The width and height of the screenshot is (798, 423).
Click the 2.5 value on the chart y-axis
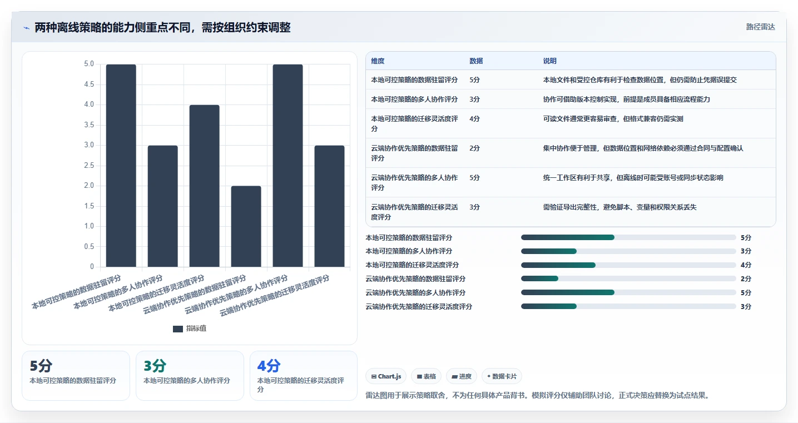click(x=89, y=166)
